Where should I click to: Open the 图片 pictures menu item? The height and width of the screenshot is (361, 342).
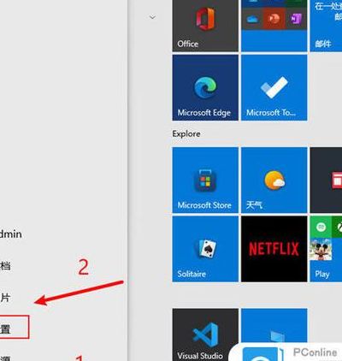(x=5, y=298)
